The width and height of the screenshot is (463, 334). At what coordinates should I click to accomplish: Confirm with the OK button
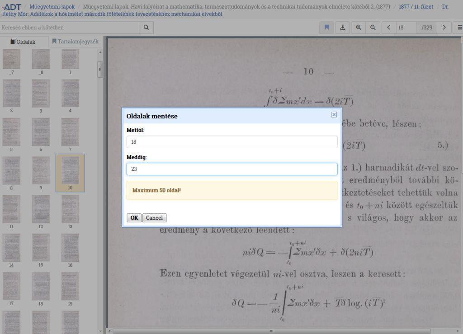134,218
